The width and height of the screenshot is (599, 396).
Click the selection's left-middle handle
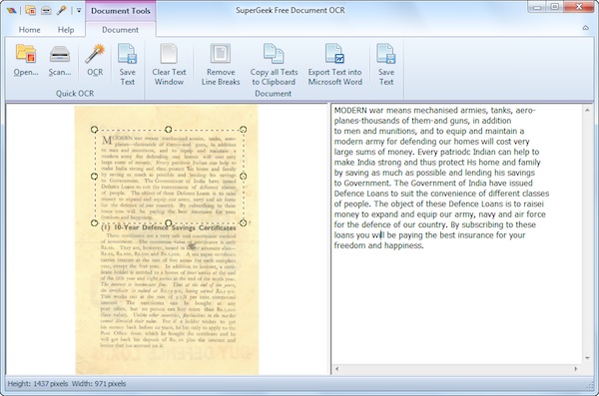pyautogui.click(x=95, y=176)
